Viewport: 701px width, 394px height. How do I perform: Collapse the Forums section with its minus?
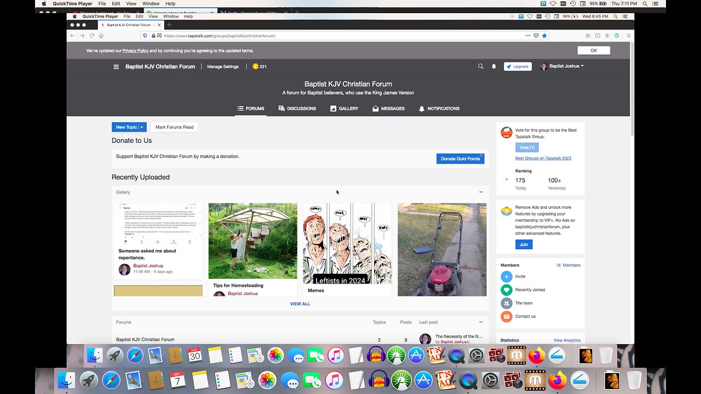(481, 322)
